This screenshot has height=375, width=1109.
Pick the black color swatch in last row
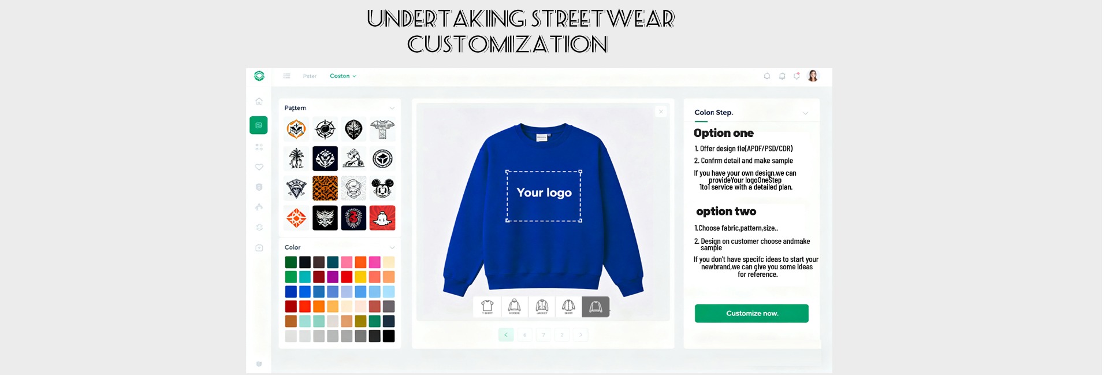(x=389, y=336)
